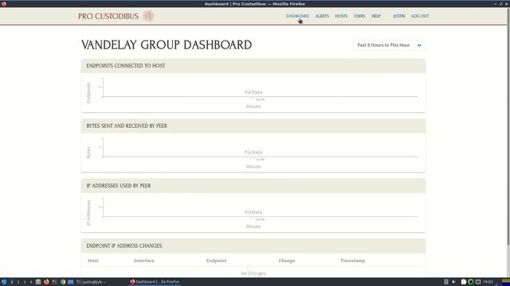
Task: Click the Endpoint column header
Action: pos(216,261)
